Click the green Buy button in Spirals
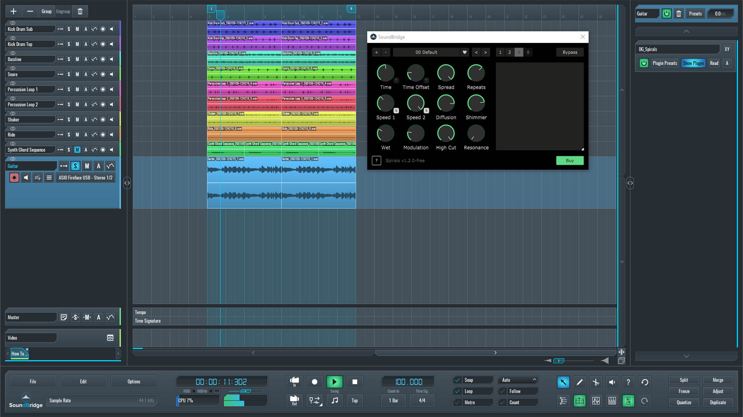This screenshot has width=743, height=417. click(x=570, y=161)
